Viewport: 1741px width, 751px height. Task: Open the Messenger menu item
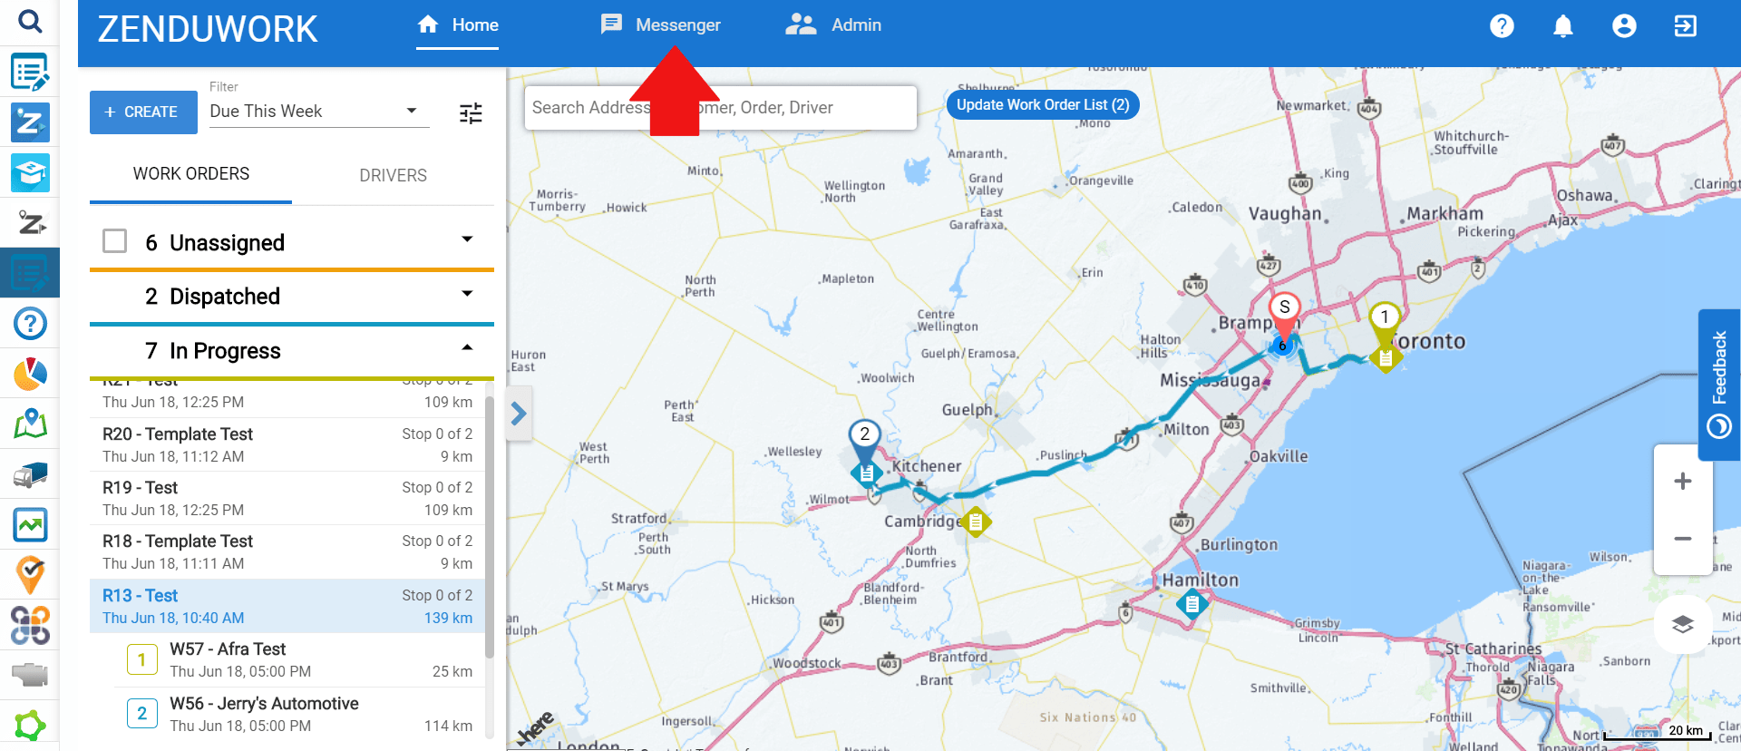pos(660,25)
